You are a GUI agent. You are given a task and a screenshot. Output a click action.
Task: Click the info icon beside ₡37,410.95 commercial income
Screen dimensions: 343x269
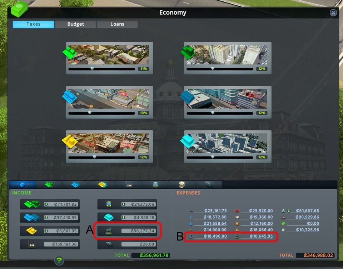point(46,218)
